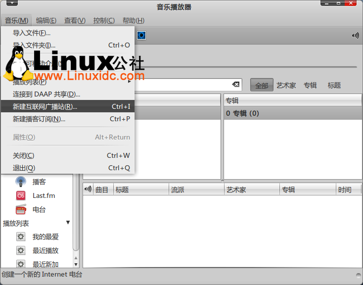Click gear icon beside 最近播放
The image size is (363, 285).
(x=21, y=250)
